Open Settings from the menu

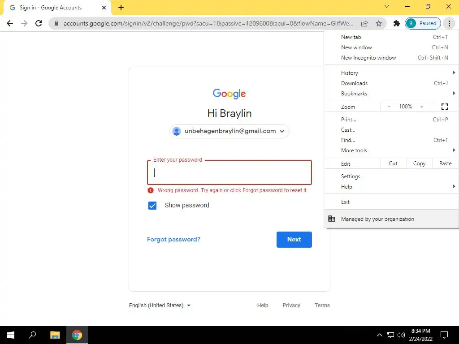391,176
